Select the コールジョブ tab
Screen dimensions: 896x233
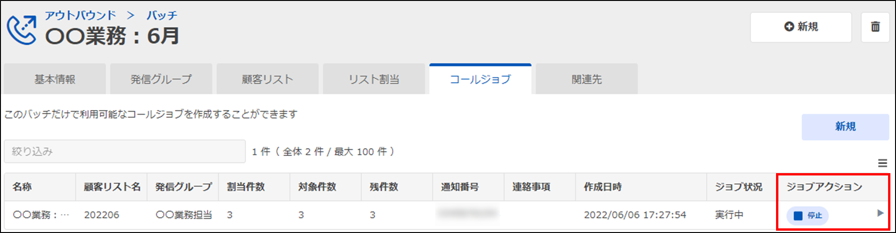[x=480, y=79]
